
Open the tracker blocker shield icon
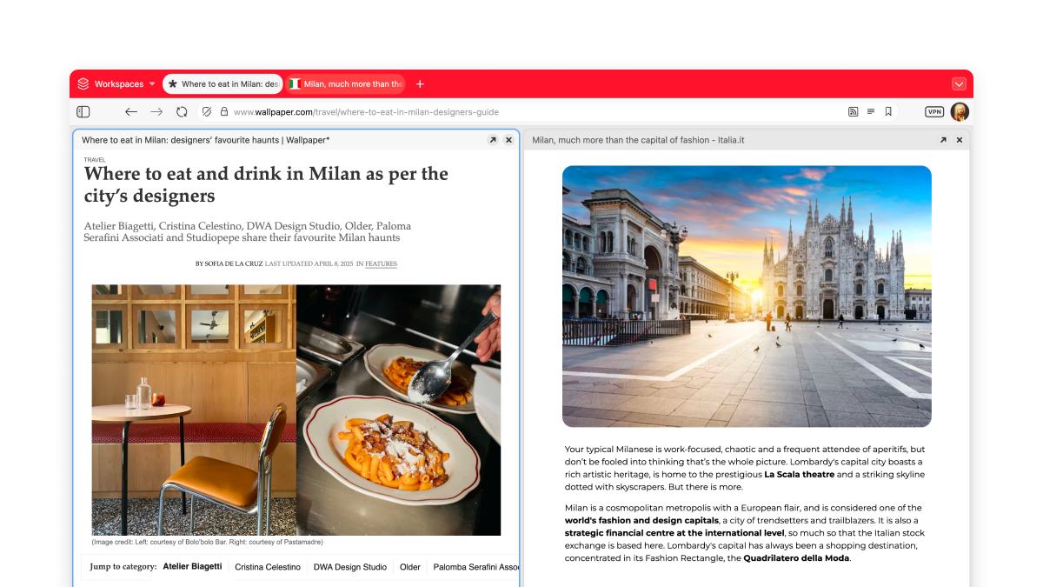(207, 112)
